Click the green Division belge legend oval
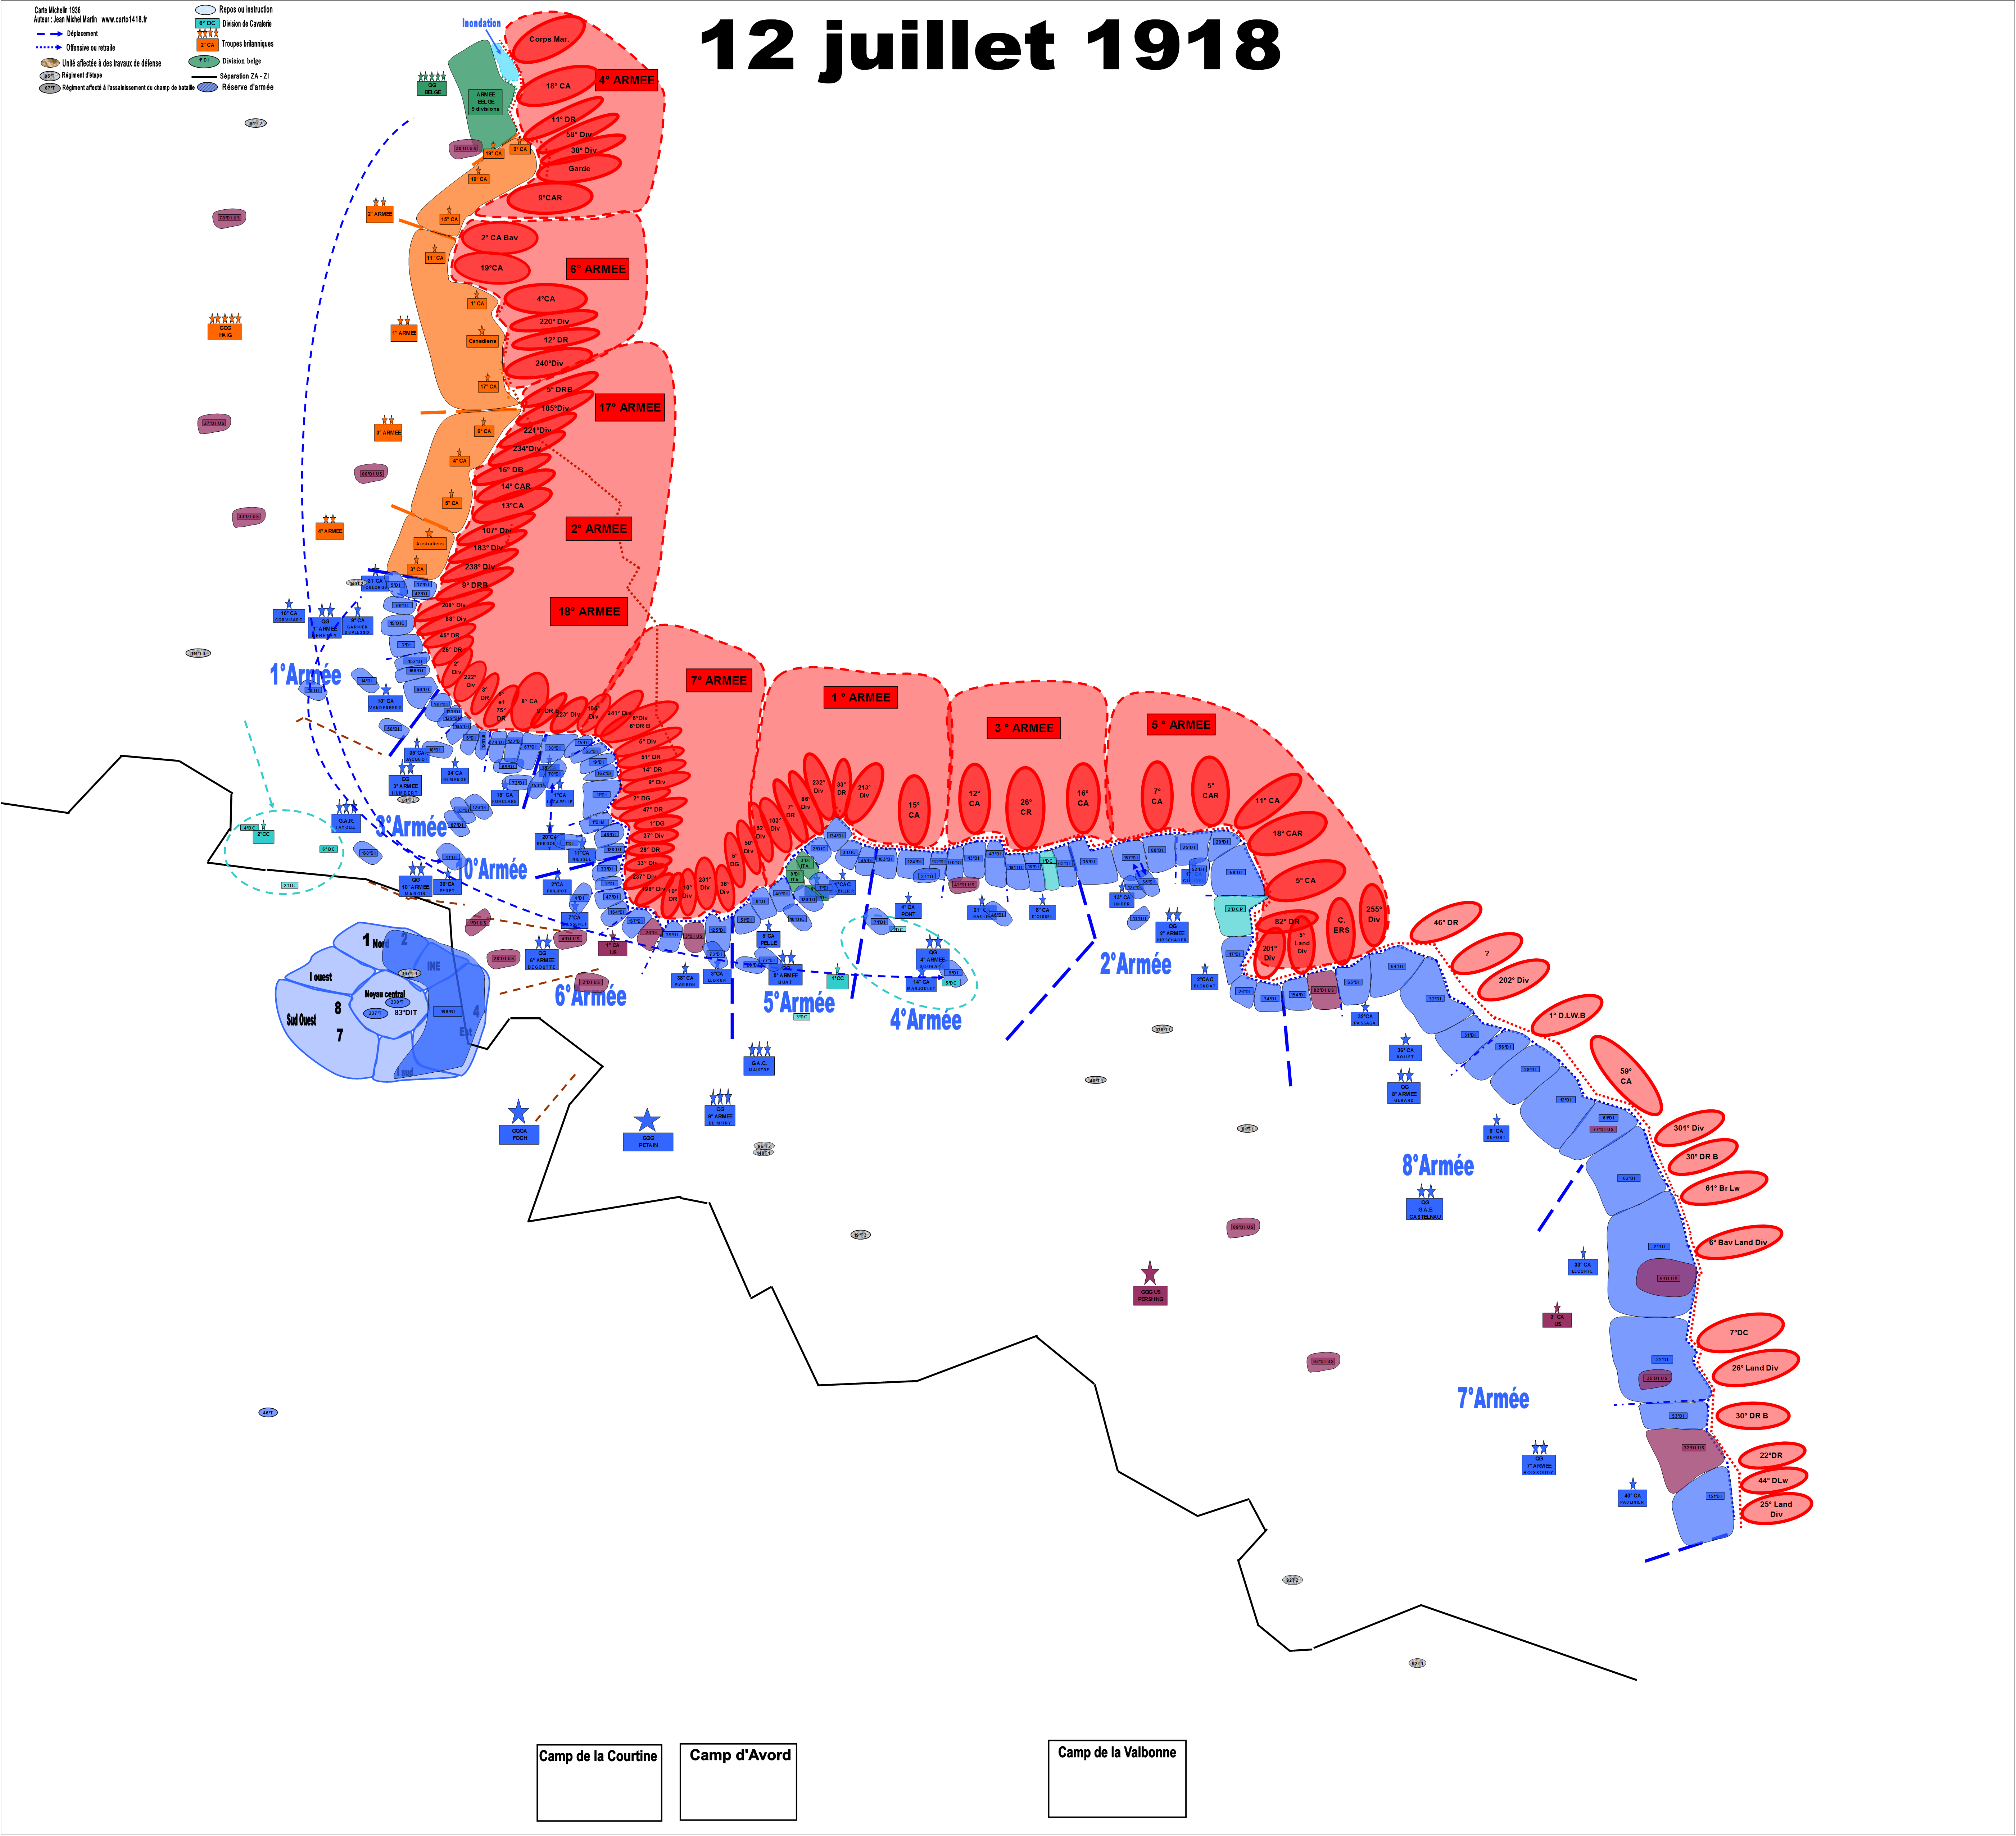The height and width of the screenshot is (1836, 2016). tap(204, 61)
